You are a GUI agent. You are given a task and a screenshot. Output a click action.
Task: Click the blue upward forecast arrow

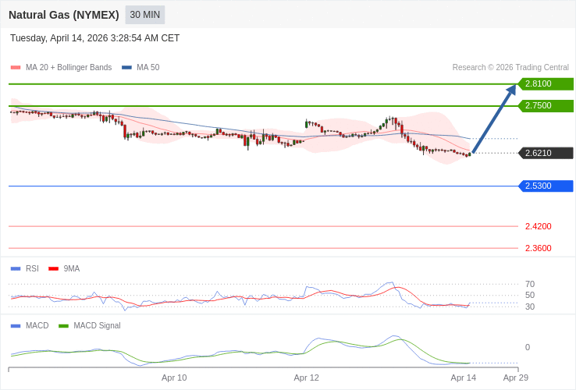493,119
